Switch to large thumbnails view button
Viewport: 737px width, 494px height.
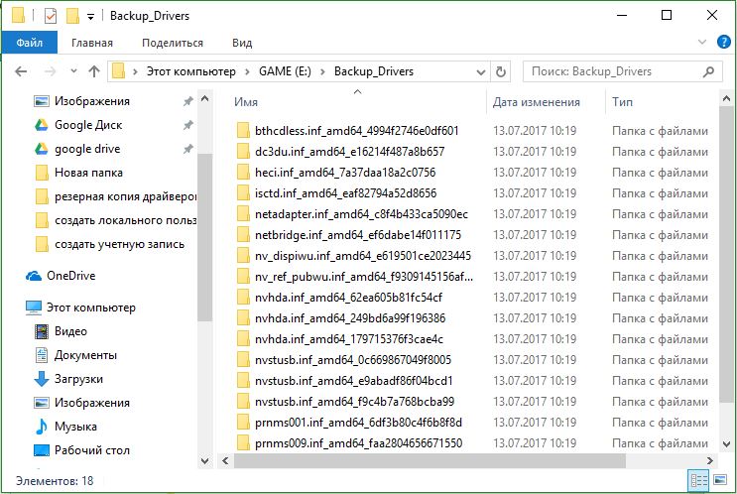(719, 480)
